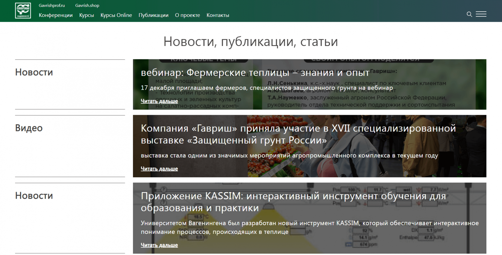The height and width of the screenshot is (255, 502).
Task: Read more about the farm greenhouse webinar
Action: click(159, 101)
